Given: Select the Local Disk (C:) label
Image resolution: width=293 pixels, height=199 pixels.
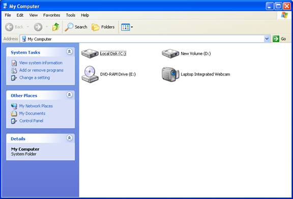Looking at the screenshot, I should (113, 53).
